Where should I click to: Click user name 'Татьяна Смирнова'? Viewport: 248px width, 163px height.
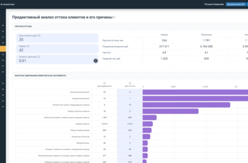[214, 4]
